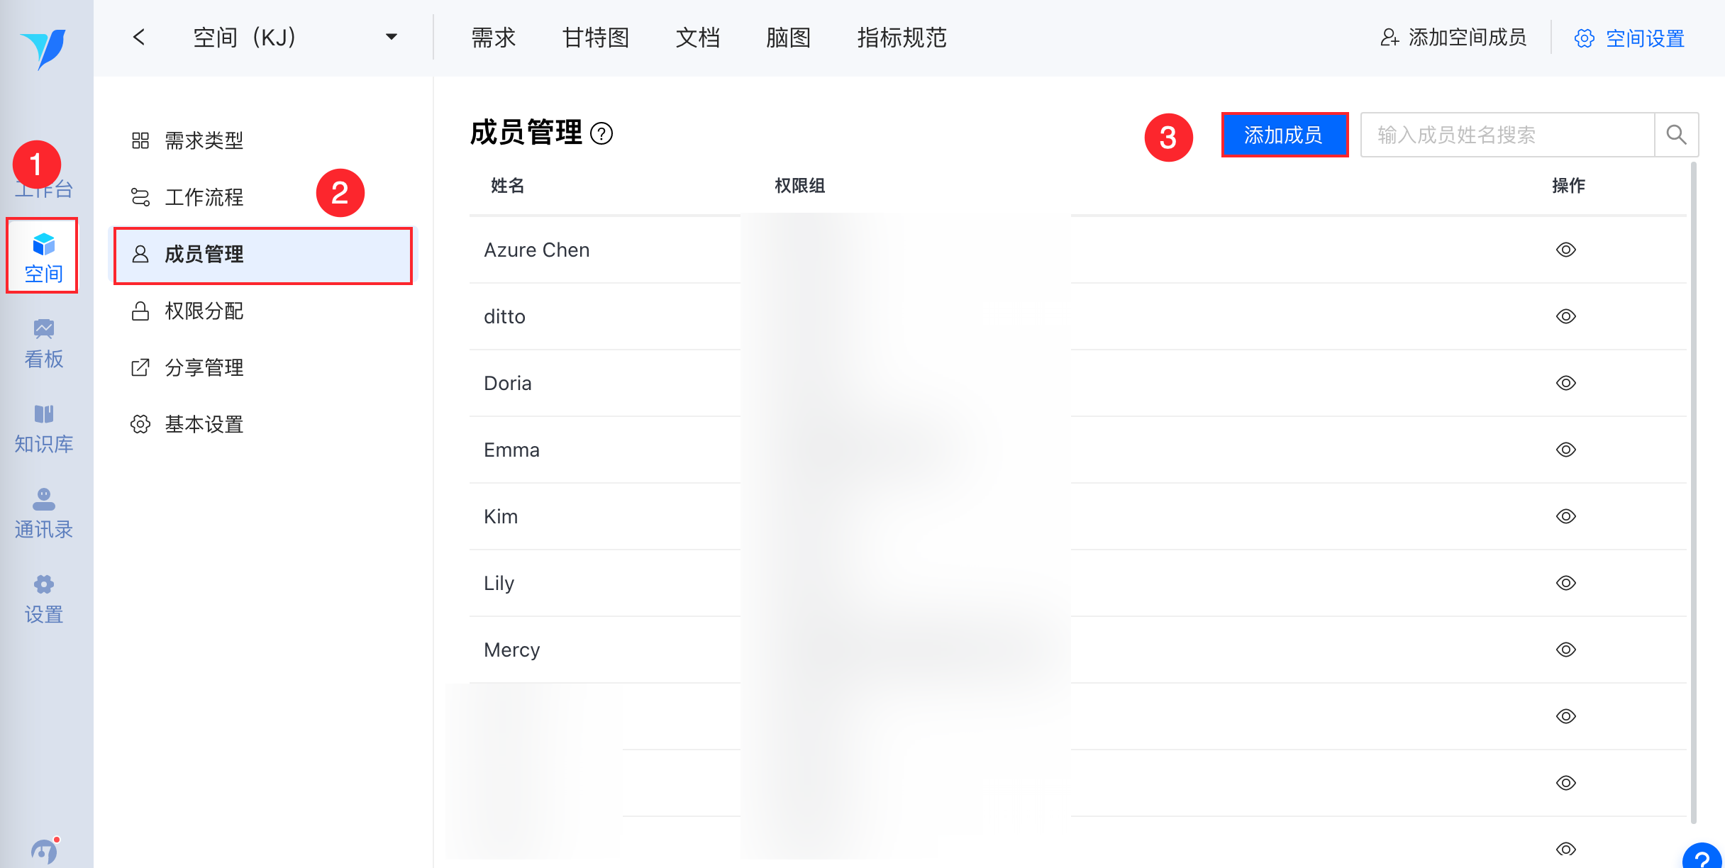The width and height of the screenshot is (1725, 868).
Task: Open 权限分配 in the settings menu
Action: coord(204,311)
